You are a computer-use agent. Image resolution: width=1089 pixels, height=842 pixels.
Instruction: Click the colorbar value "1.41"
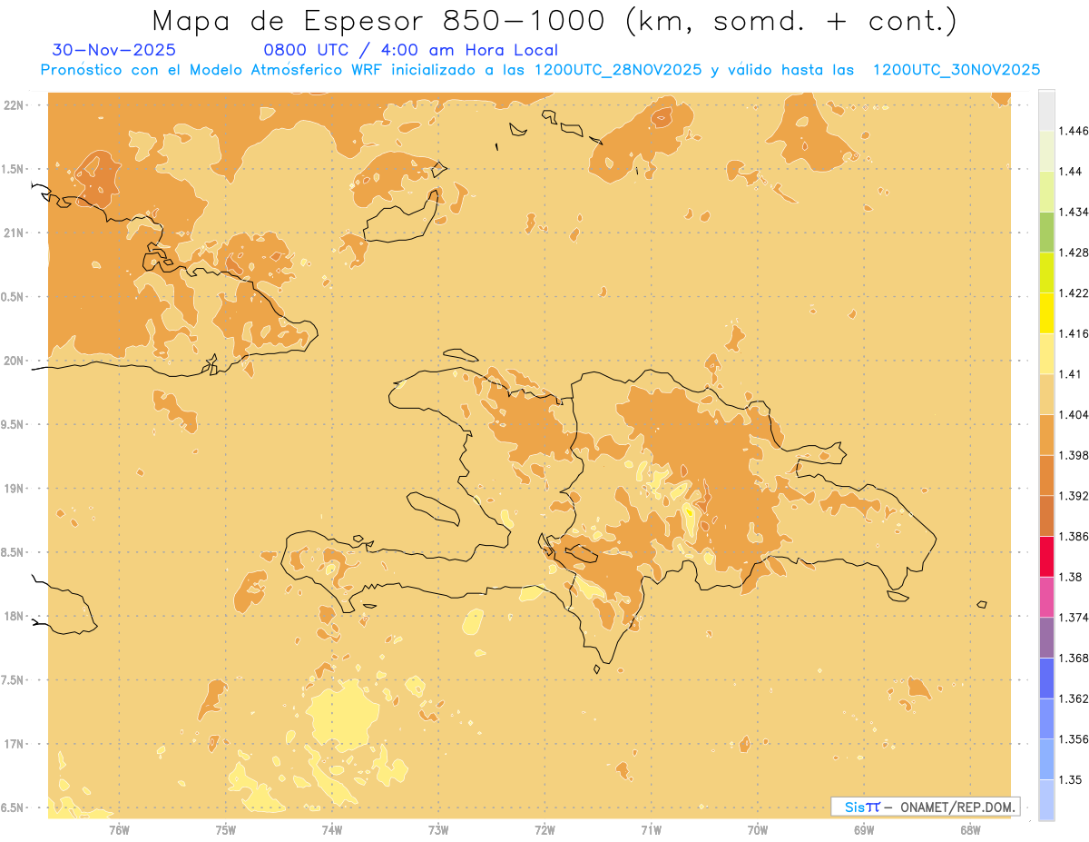pyautogui.click(x=1071, y=374)
